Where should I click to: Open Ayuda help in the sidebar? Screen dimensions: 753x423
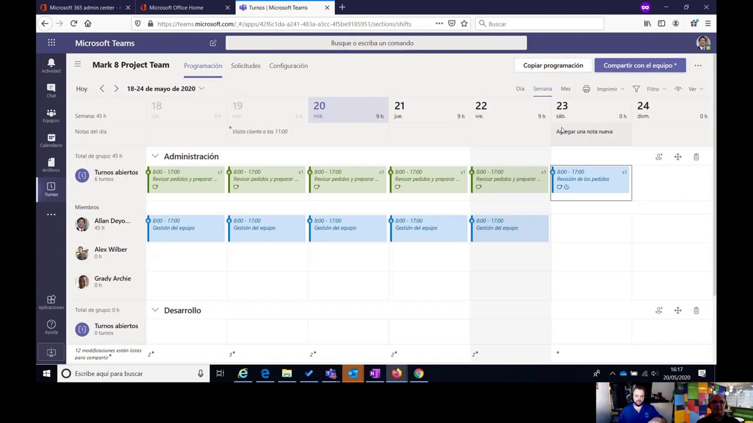tap(51, 327)
